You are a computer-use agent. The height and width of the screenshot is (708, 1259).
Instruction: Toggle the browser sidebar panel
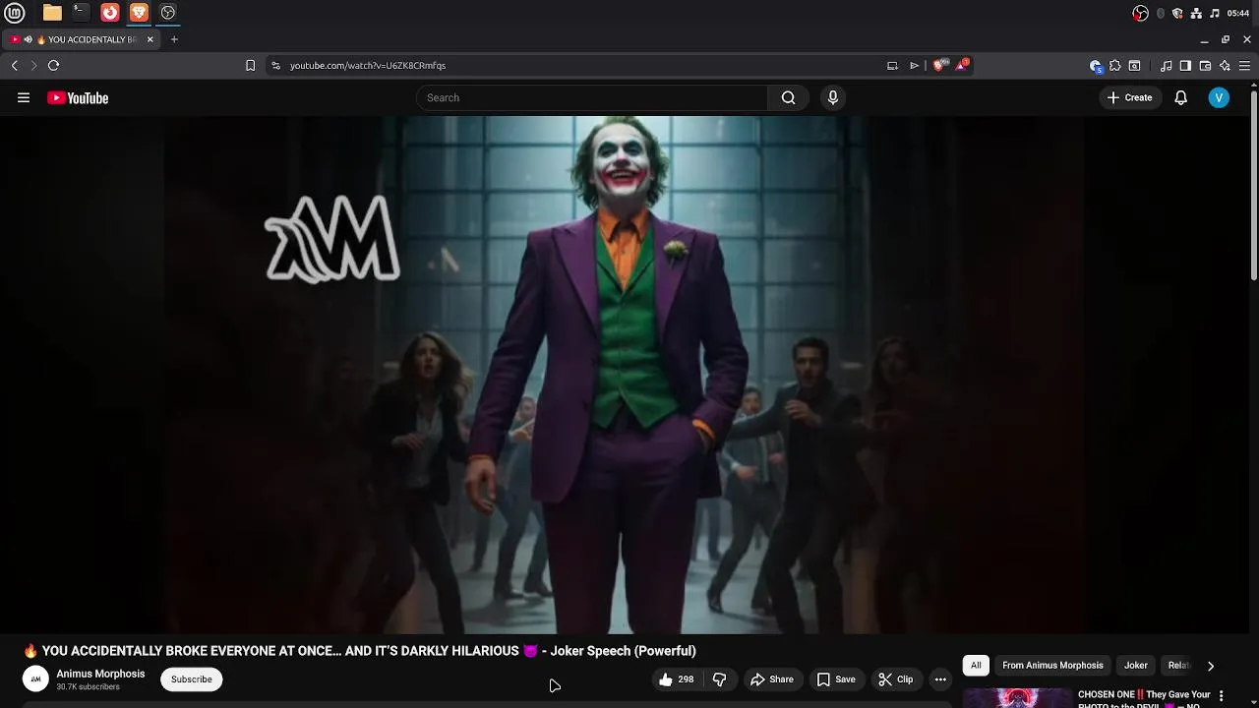tap(1185, 66)
